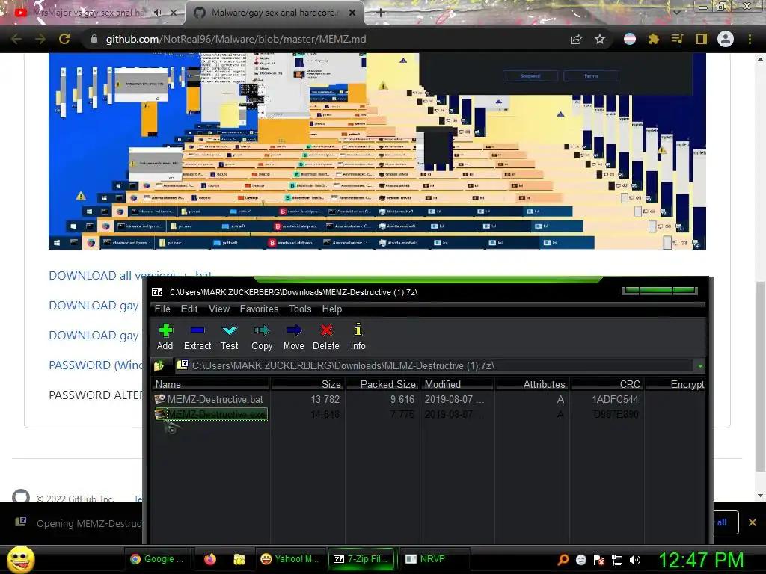
Task: Switch to Yahoo! Messenger taskbar button
Action: click(289, 559)
